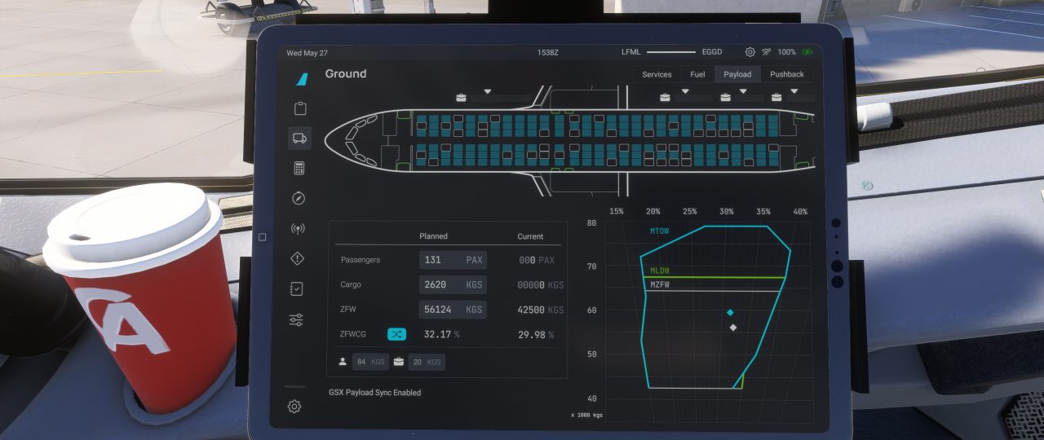Open the Presets sliders page
Viewport: 1044px width, 440px height.
pyautogui.click(x=297, y=319)
